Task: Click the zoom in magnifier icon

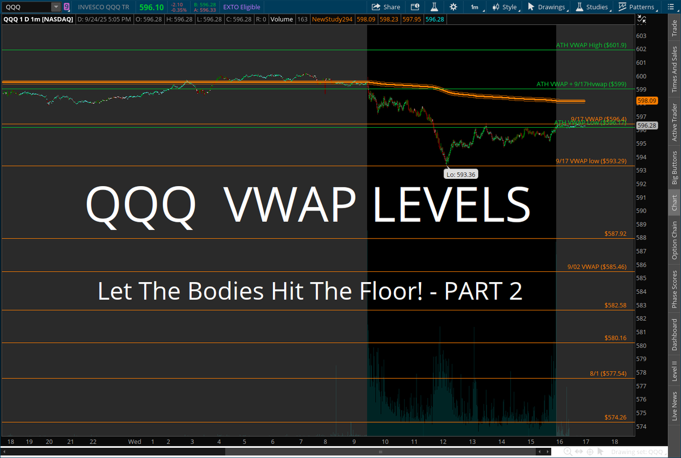Action: click(568, 452)
